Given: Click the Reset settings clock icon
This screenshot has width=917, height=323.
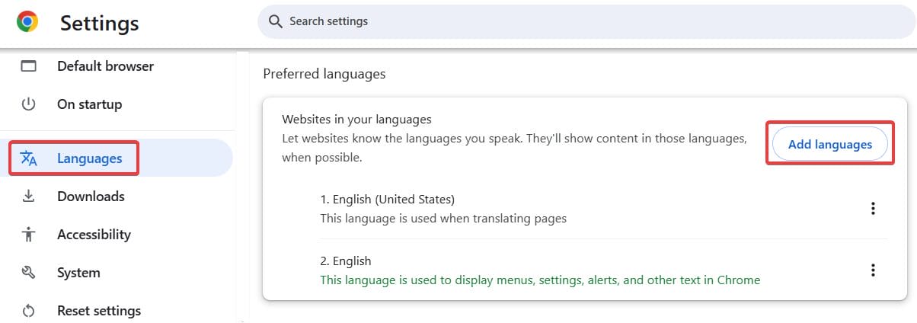Looking at the screenshot, I should pyautogui.click(x=29, y=311).
